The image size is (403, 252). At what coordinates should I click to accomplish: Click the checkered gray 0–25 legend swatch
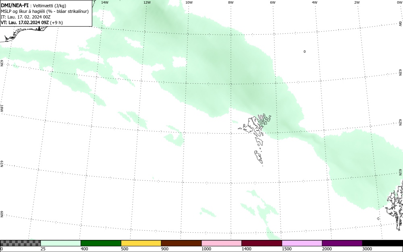pos(20,243)
